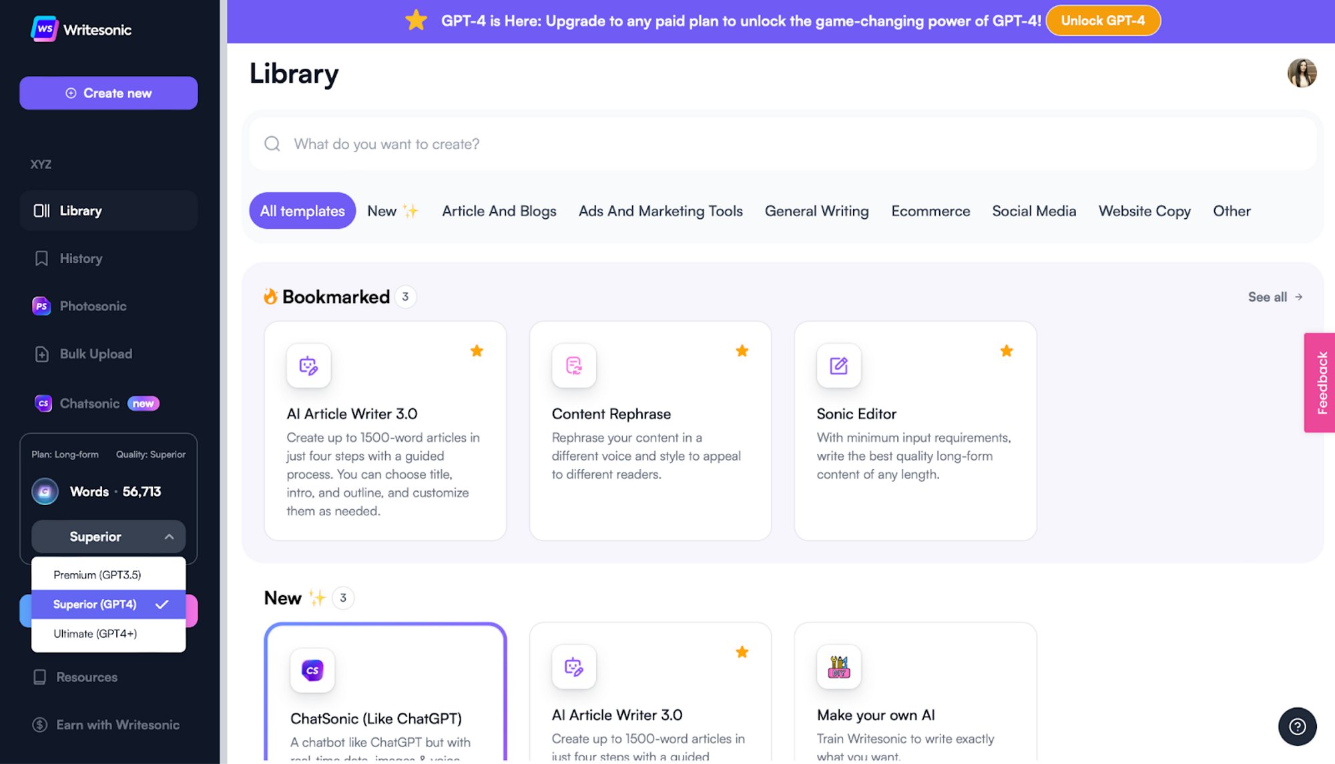Open the Photosonic section
Screen dimensions: 1335x764
93,306
